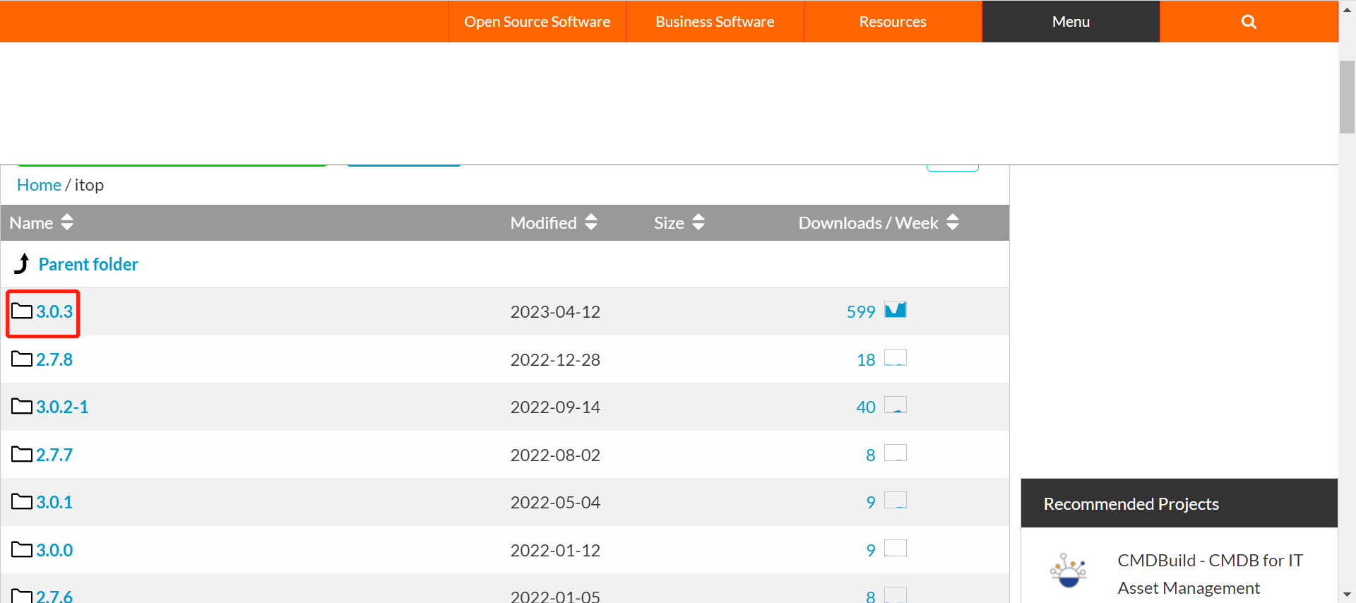Go to Home breadcrumb link

(39, 185)
